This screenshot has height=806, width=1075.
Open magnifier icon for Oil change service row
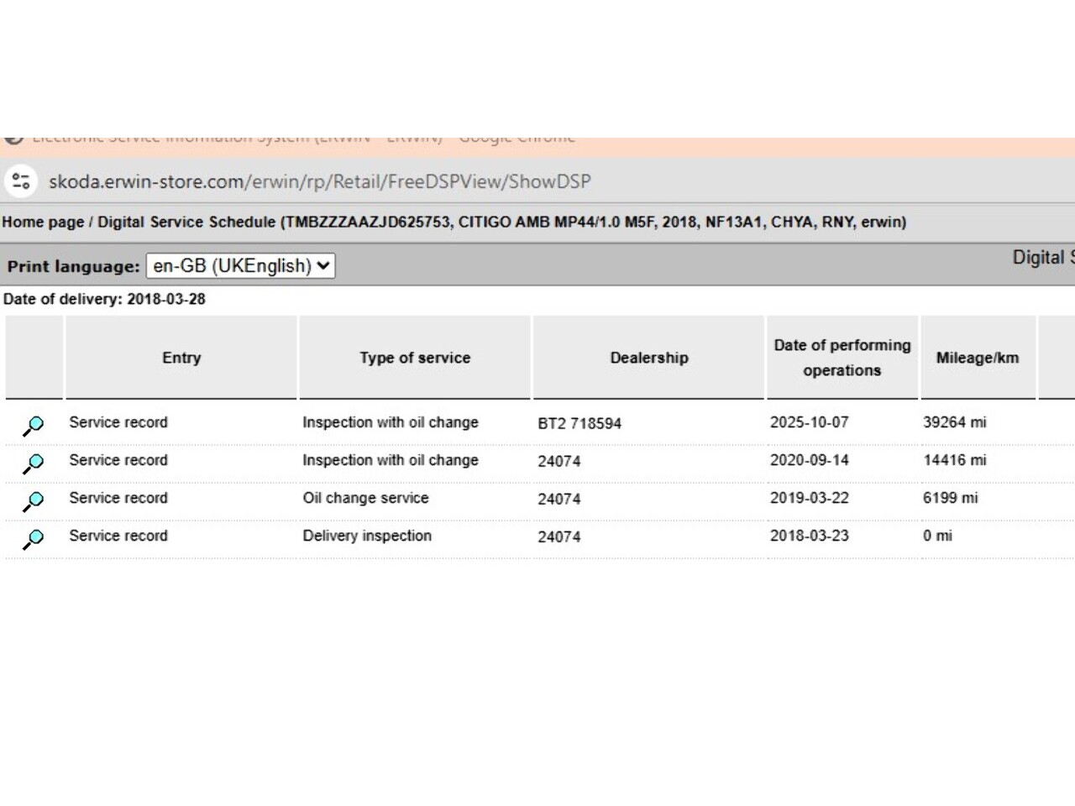[x=33, y=501]
